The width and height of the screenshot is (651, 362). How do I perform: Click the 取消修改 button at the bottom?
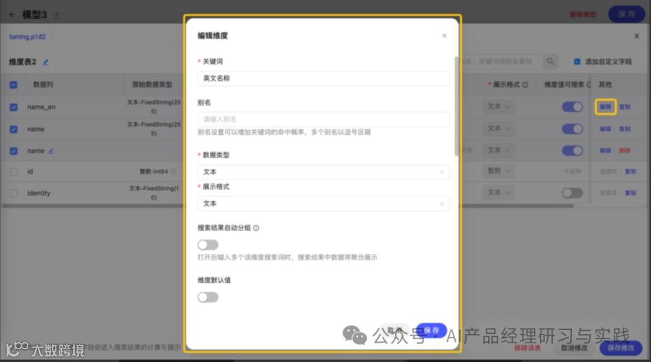tap(574, 348)
